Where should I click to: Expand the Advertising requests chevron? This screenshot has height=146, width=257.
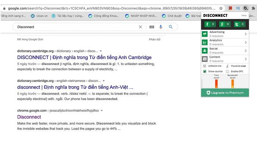tap(246, 34)
